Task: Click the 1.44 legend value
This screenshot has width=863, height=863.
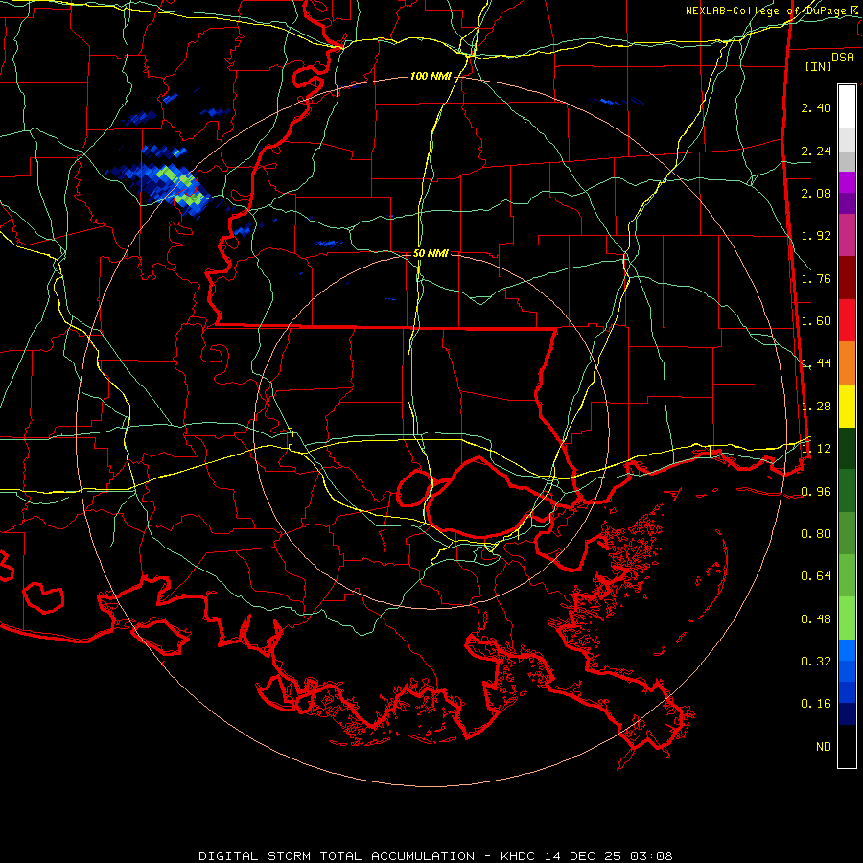Action: tap(816, 363)
